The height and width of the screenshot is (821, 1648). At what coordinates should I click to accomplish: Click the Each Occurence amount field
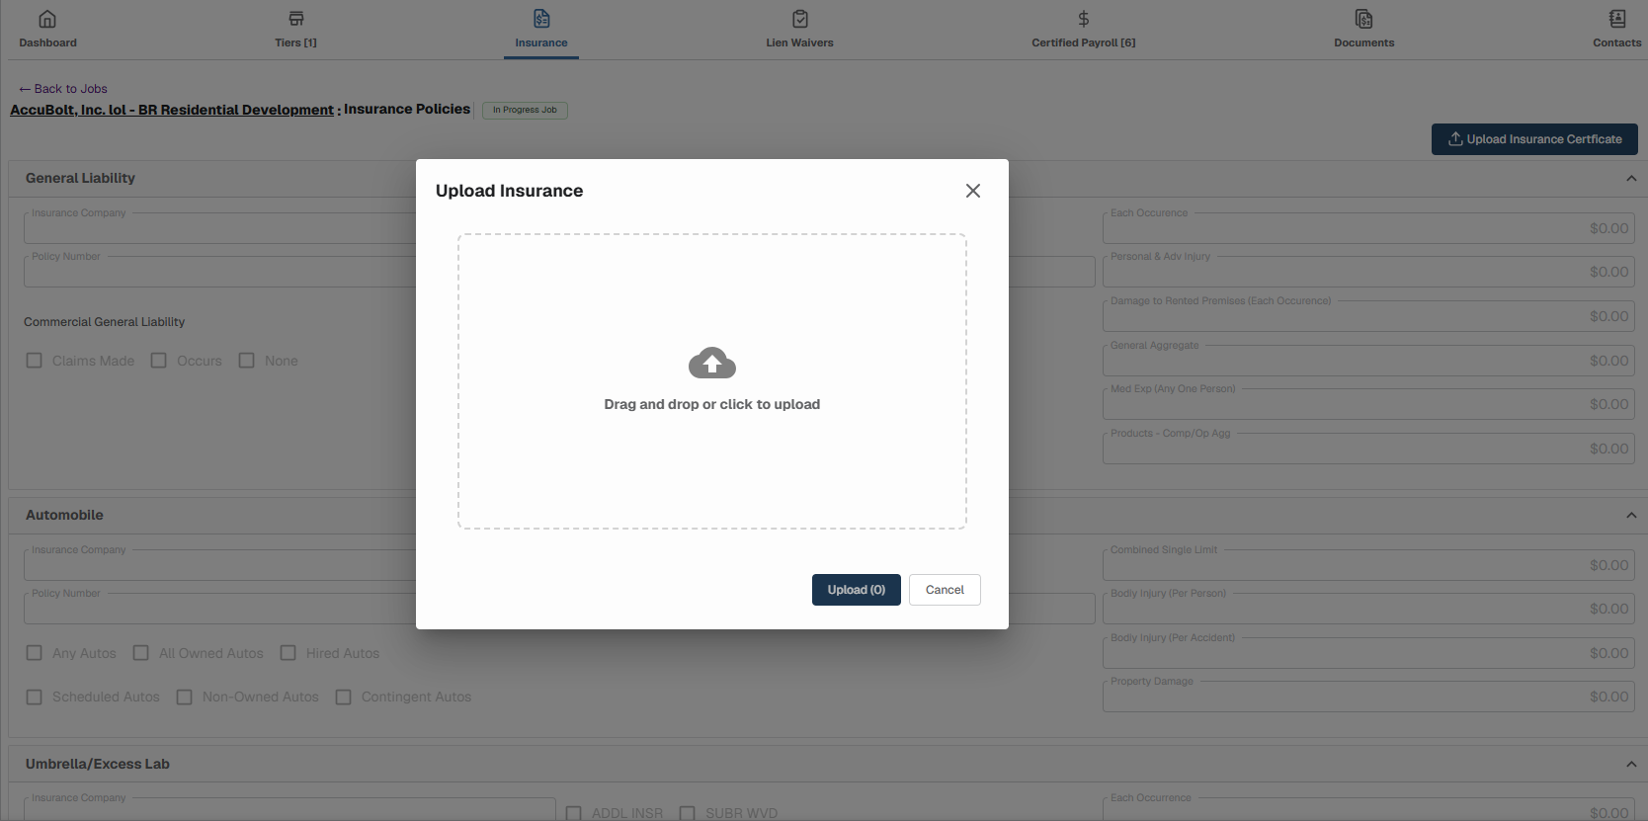1368,228
